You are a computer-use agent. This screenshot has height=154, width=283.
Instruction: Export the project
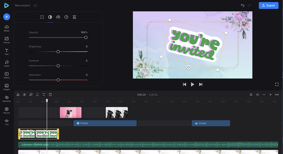pyautogui.click(x=268, y=5)
